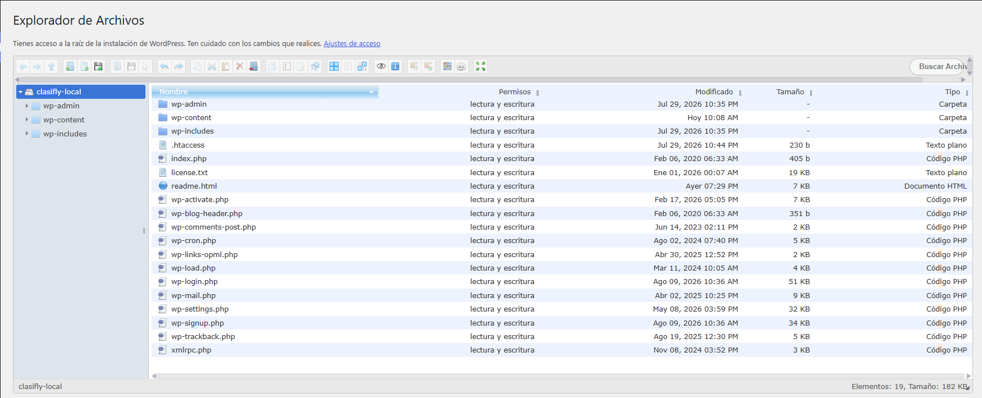Toggle fullscreen with the green arrows icon
Viewport: 982px width, 398px height.
[481, 66]
